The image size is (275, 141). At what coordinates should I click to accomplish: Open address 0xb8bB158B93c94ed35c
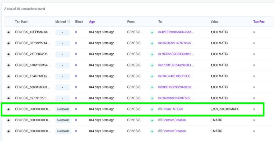pyautogui.click(x=176, y=87)
